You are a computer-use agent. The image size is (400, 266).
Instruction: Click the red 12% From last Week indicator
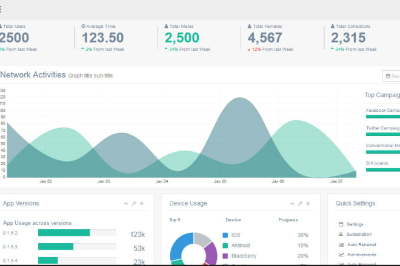[x=270, y=50]
